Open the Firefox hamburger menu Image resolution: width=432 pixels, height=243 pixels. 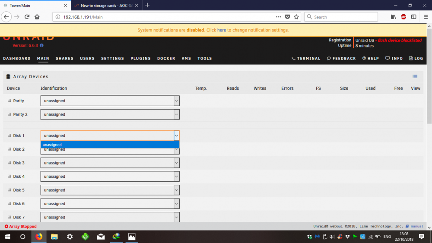click(426, 17)
